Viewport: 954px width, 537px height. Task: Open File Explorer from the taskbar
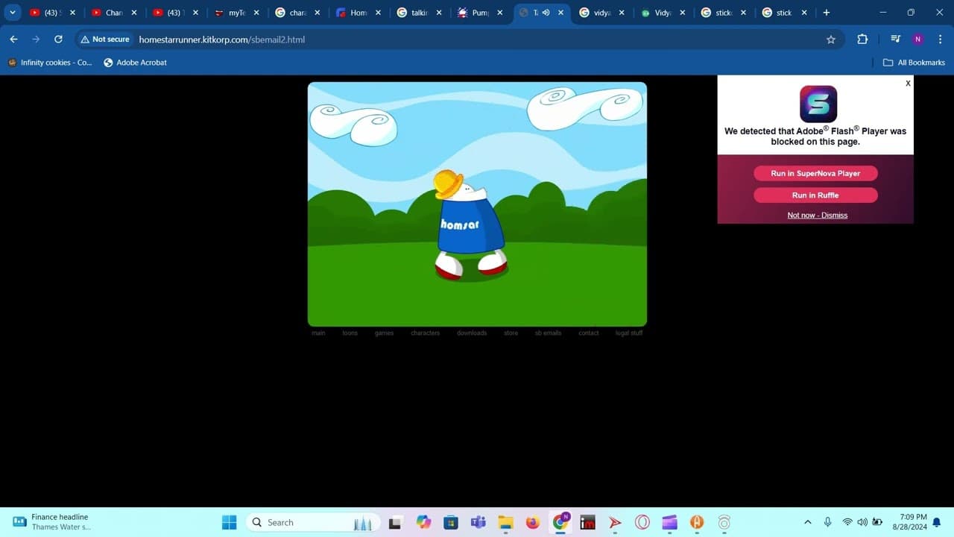[x=505, y=522]
